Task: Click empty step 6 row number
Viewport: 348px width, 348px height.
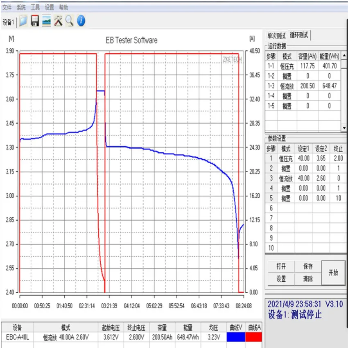Action: tap(271, 208)
